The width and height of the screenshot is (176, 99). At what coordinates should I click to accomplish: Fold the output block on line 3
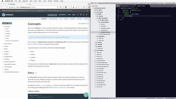[x=120, y=12]
